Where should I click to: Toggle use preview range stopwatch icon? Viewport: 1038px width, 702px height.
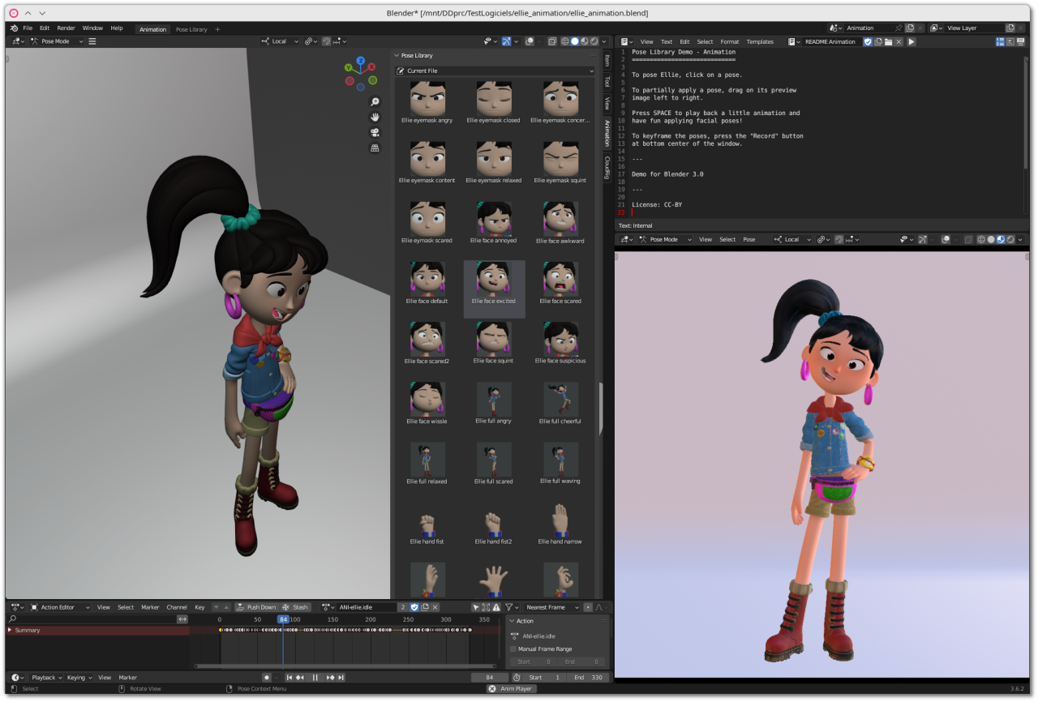click(x=517, y=678)
